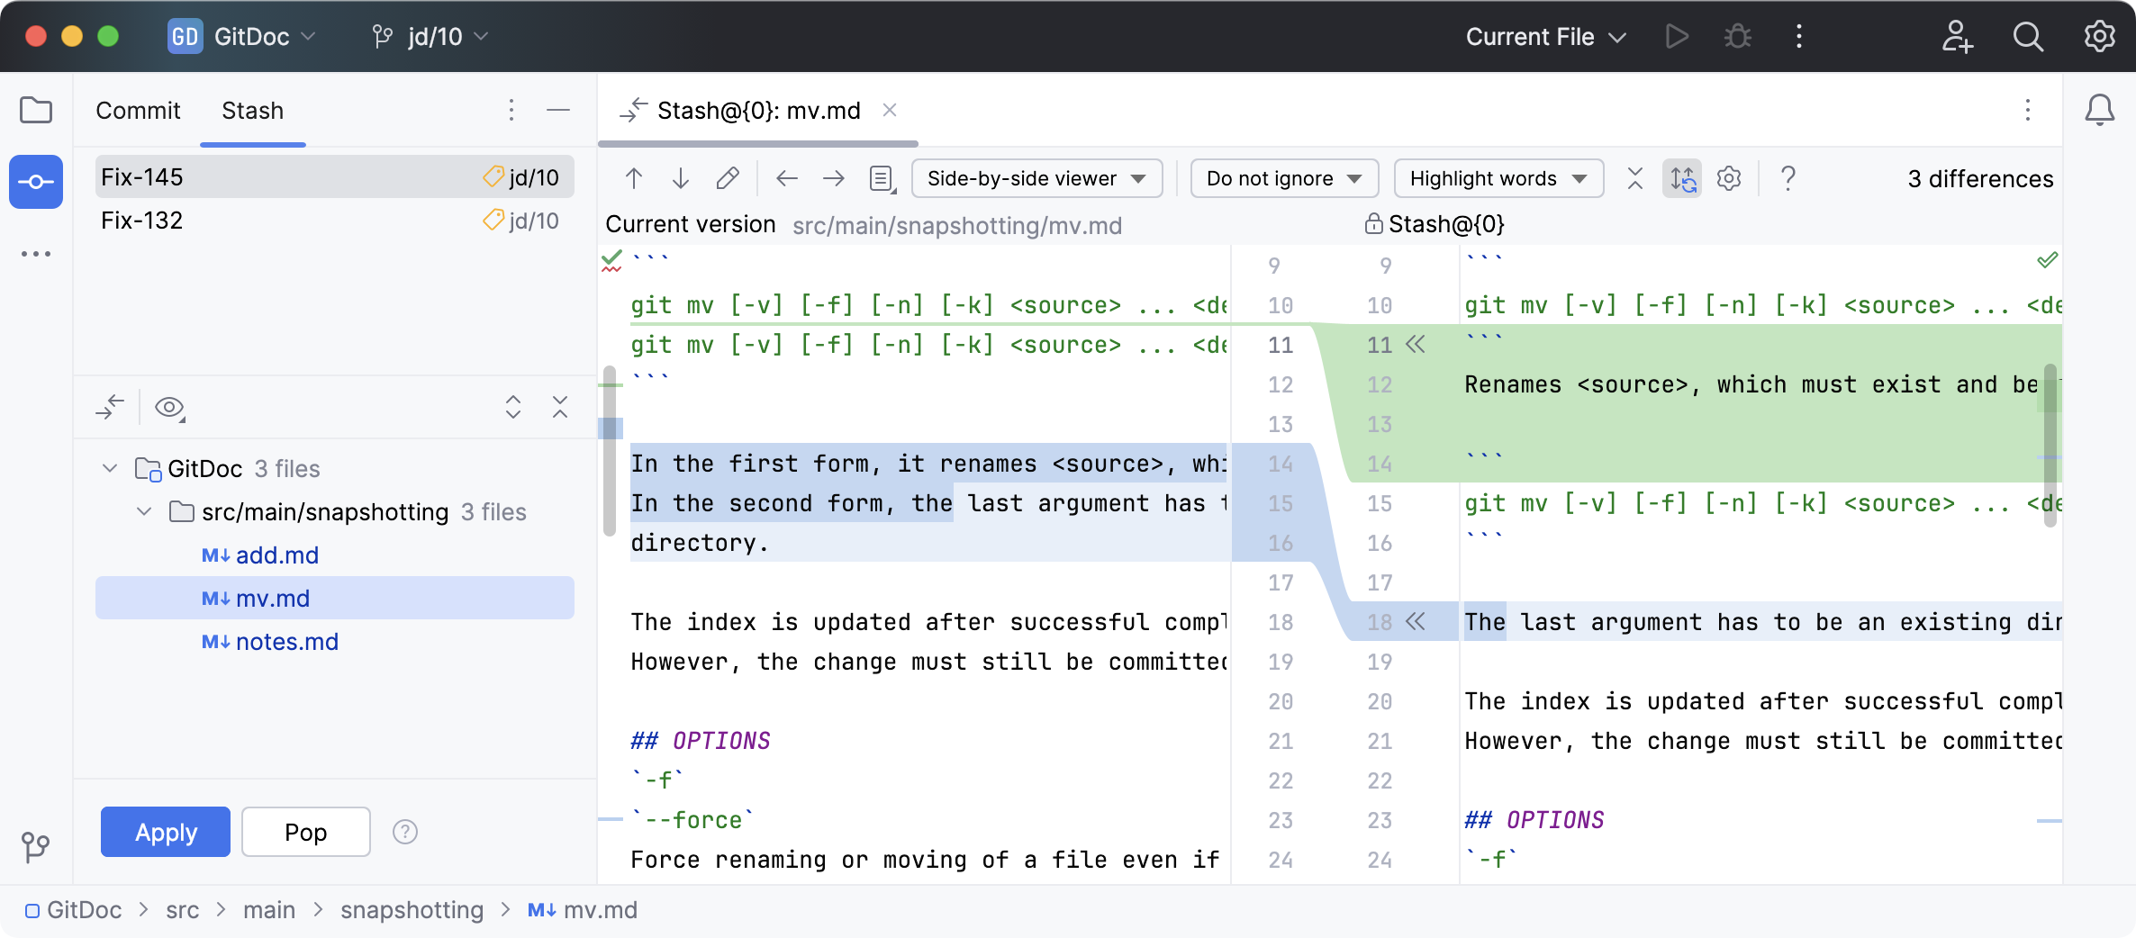Select the Stash@{0}: mv.md editor tab
Viewport: 2136px width, 938px height.
click(758, 111)
